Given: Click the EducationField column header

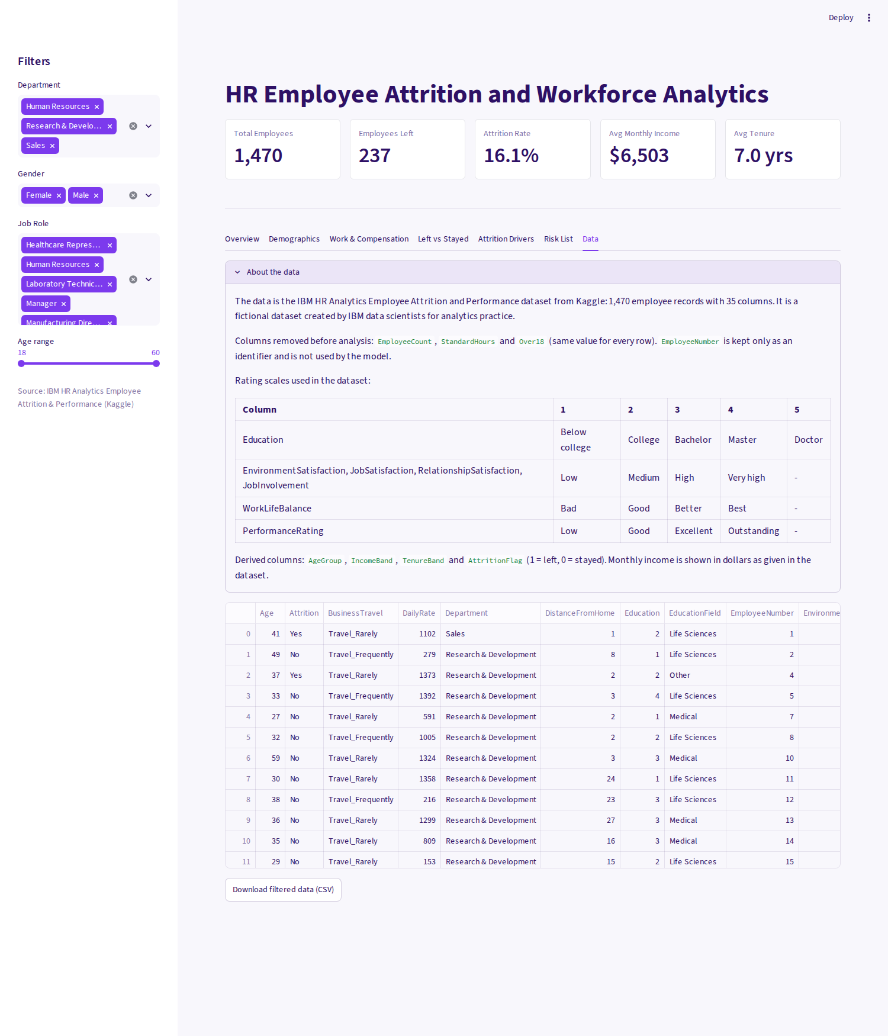Looking at the screenshot, I should 695,613.
